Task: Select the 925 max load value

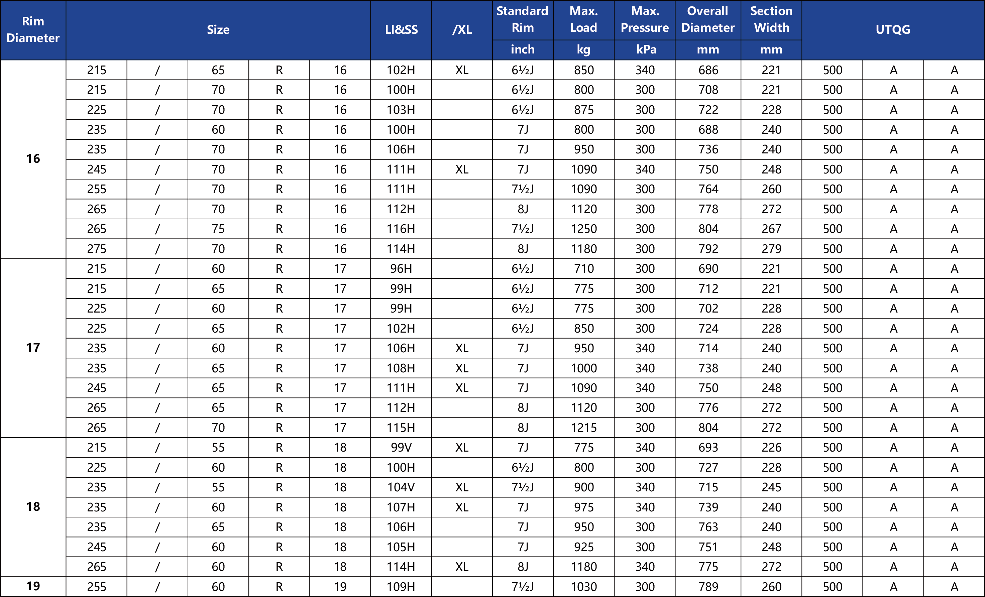Action: tap(584, 547)
